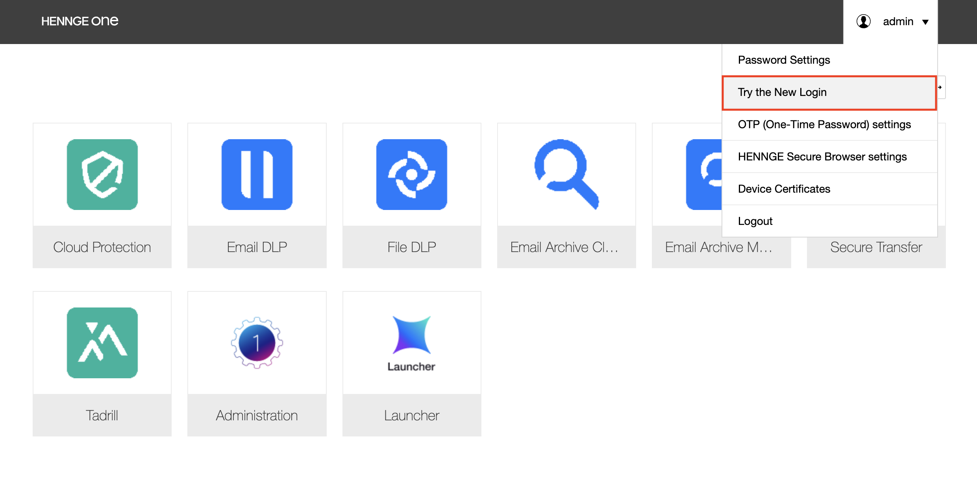The height and width of the screenshot is (486, 977).
Task: Click the Launcher tile label
Action: 411,415
